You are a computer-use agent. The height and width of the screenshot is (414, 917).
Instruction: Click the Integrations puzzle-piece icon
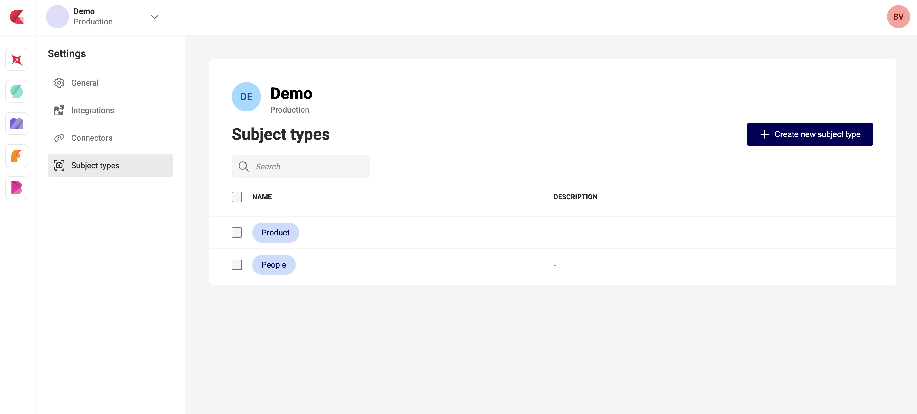[59, 110]
